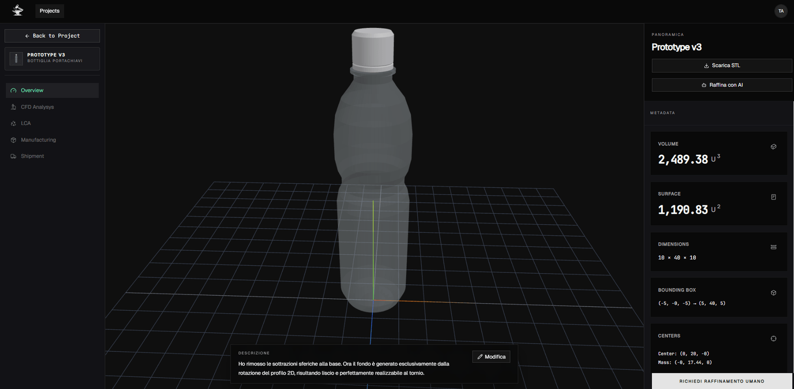794x389 pixels.
Task: Download model with Scarica STL button
Action: point(722,66)
